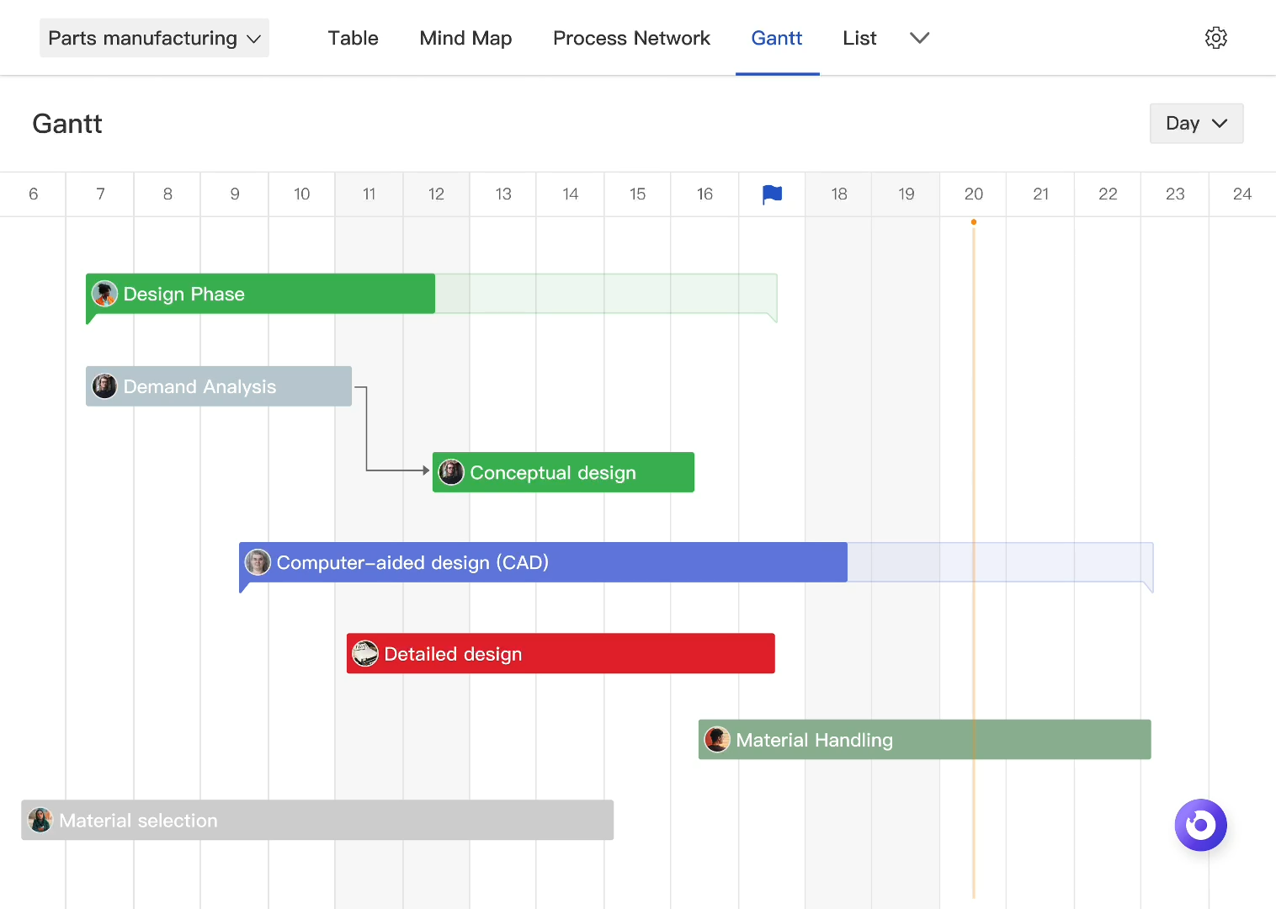Select the Conceptual design task bar
Image resolution: width=1276 pixels, height=909 pixels.
pos(563,472)
